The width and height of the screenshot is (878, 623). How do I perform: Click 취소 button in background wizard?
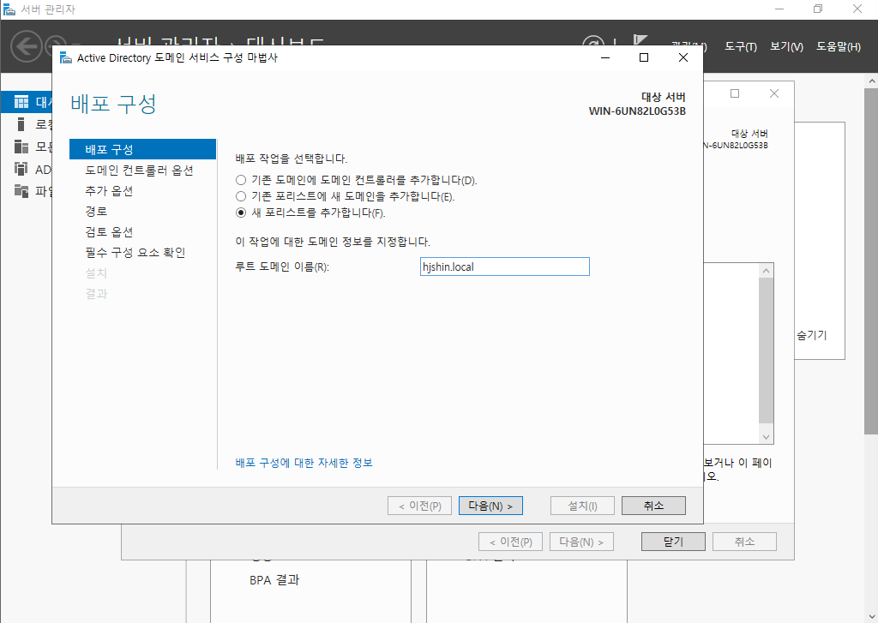(744, 542)
